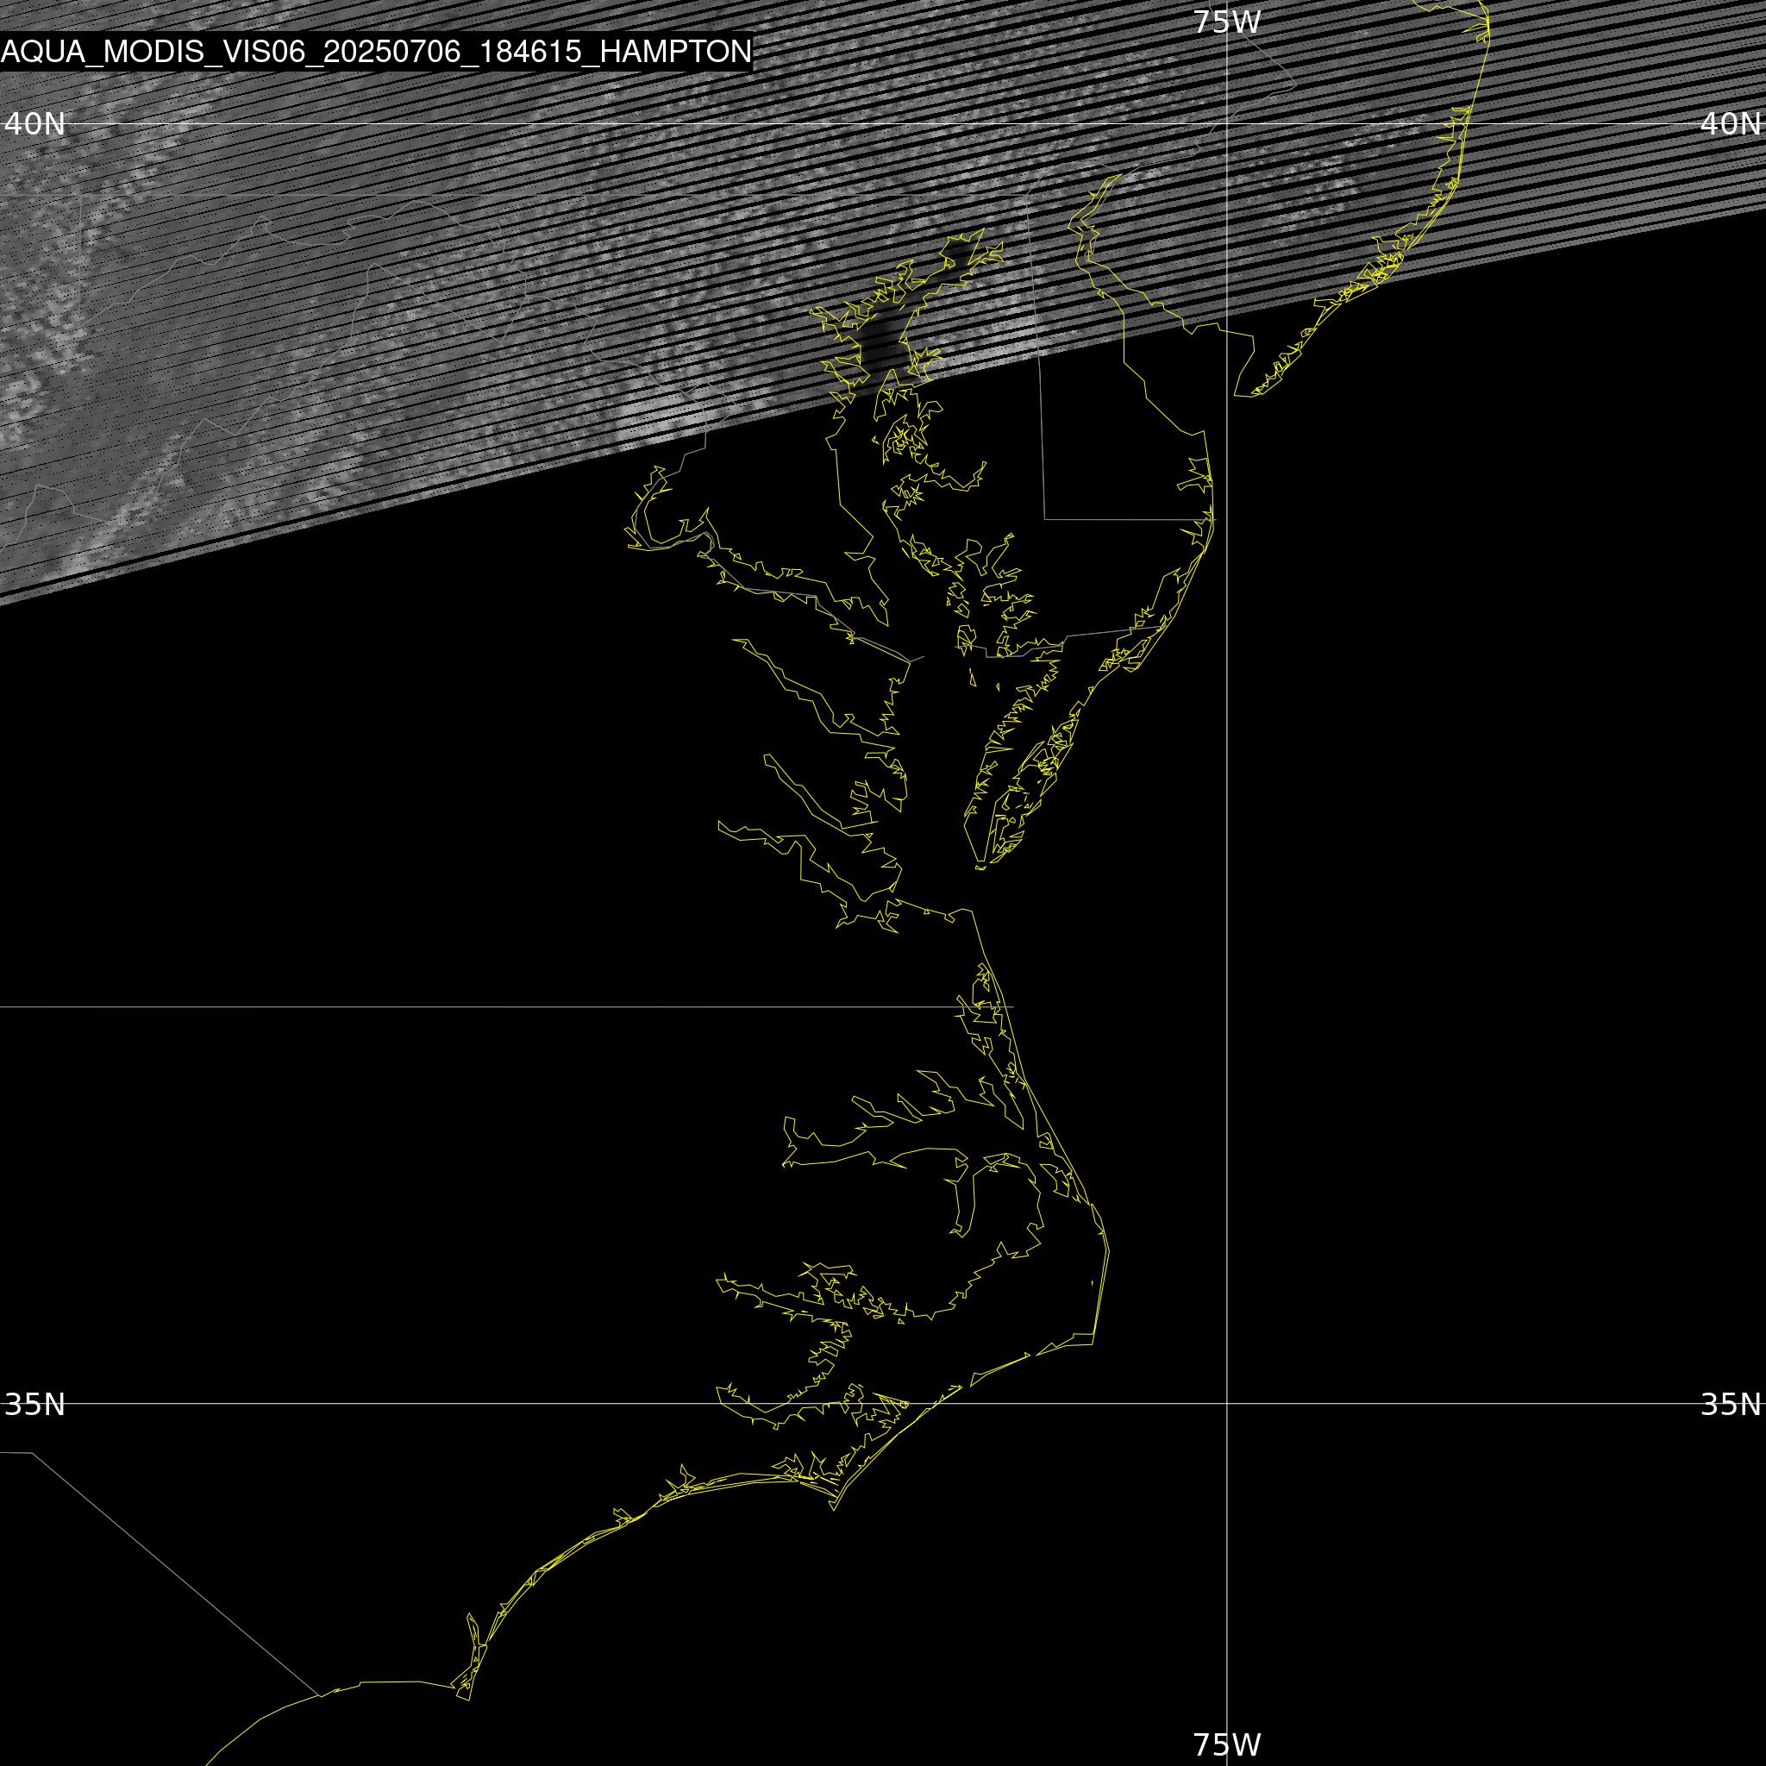This screenshot has width=1766, height=1766.
Task: Click the top-right 40N latitude label
Action: tap(1731, 123)
